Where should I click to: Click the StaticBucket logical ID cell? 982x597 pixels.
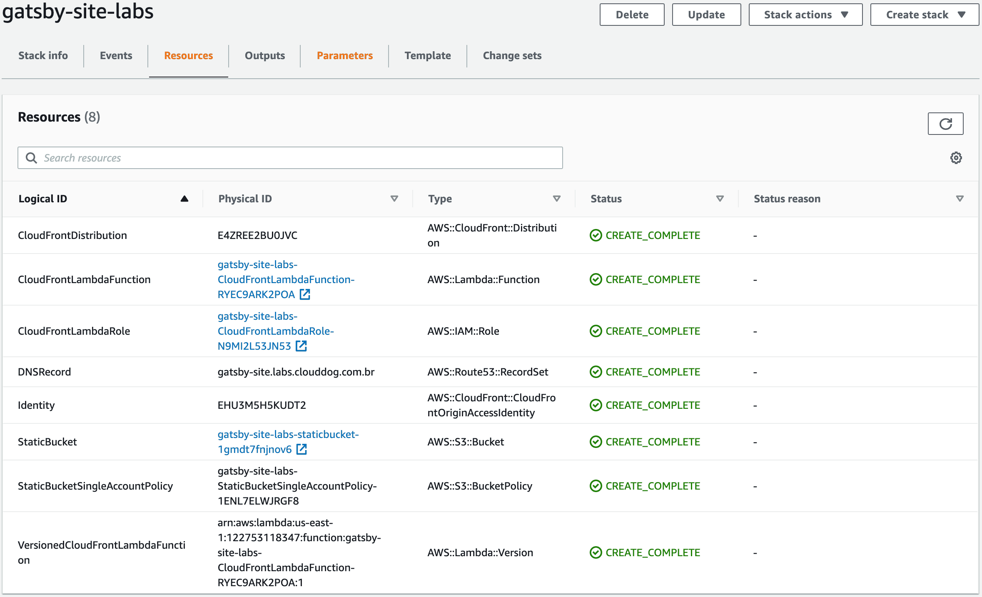pyautogui.click(x=47, y=442)
